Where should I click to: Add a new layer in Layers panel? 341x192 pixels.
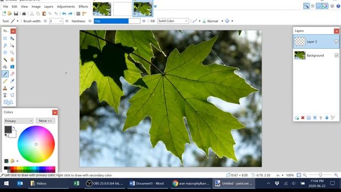297,118
